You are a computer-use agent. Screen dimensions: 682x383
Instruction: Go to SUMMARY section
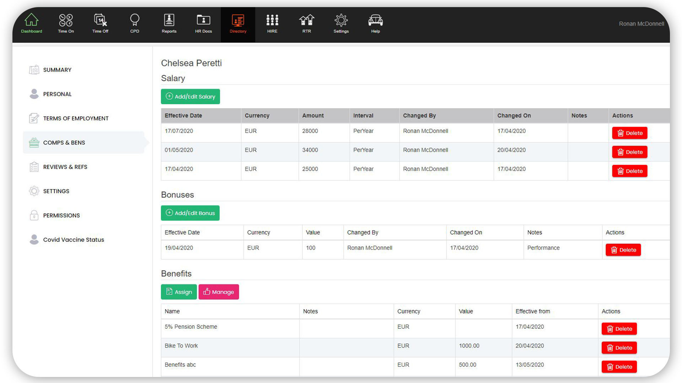click(57, 70)
